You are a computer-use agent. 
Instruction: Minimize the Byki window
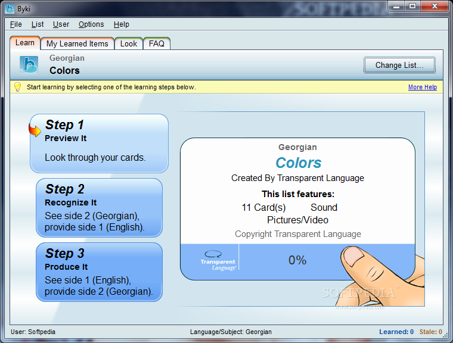tap(396, 7)
